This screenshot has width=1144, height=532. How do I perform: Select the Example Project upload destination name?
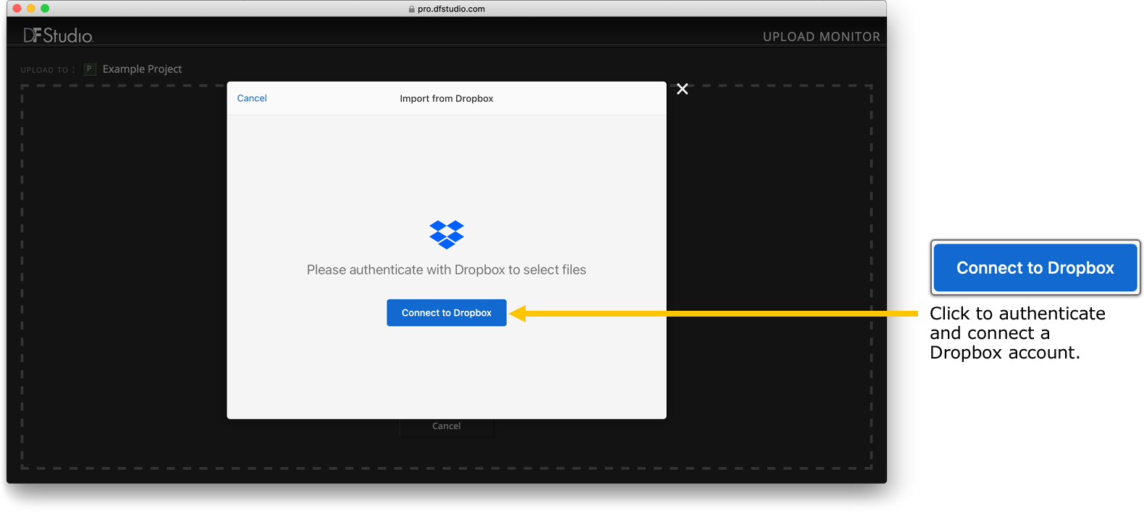142,69
